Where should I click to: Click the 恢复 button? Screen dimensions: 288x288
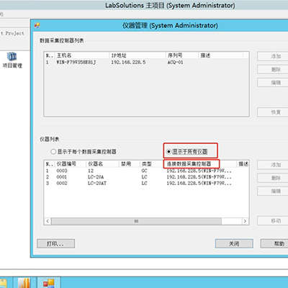[273, 112]
